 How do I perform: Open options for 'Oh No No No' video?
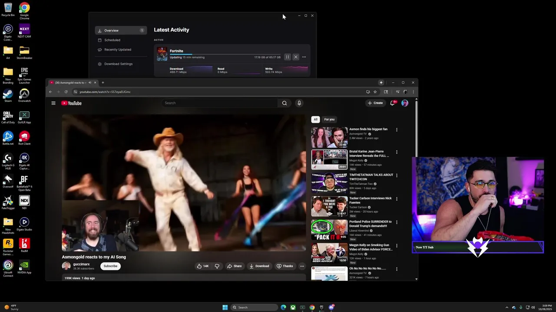click(x=397, y=269)
